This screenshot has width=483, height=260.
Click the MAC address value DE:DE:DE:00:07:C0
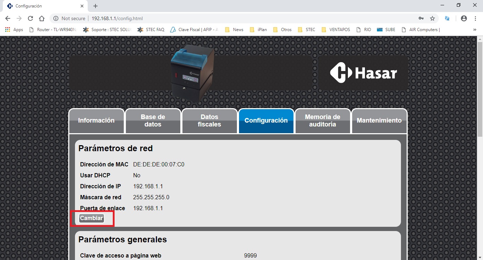pyautogui.click(x=159, y=165)
